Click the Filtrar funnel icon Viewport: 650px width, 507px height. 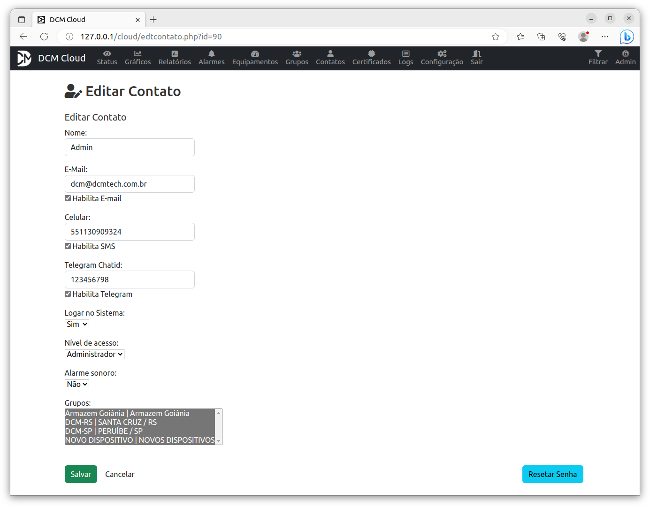pyautogui.click(x=597, y=53)
